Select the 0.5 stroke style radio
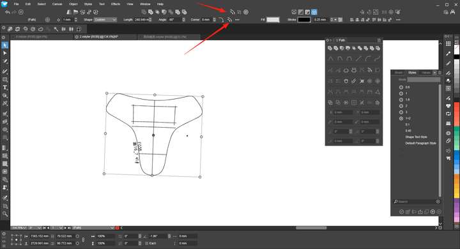The width and height of the screenshot is (460, 249). [x=401, y=87]
